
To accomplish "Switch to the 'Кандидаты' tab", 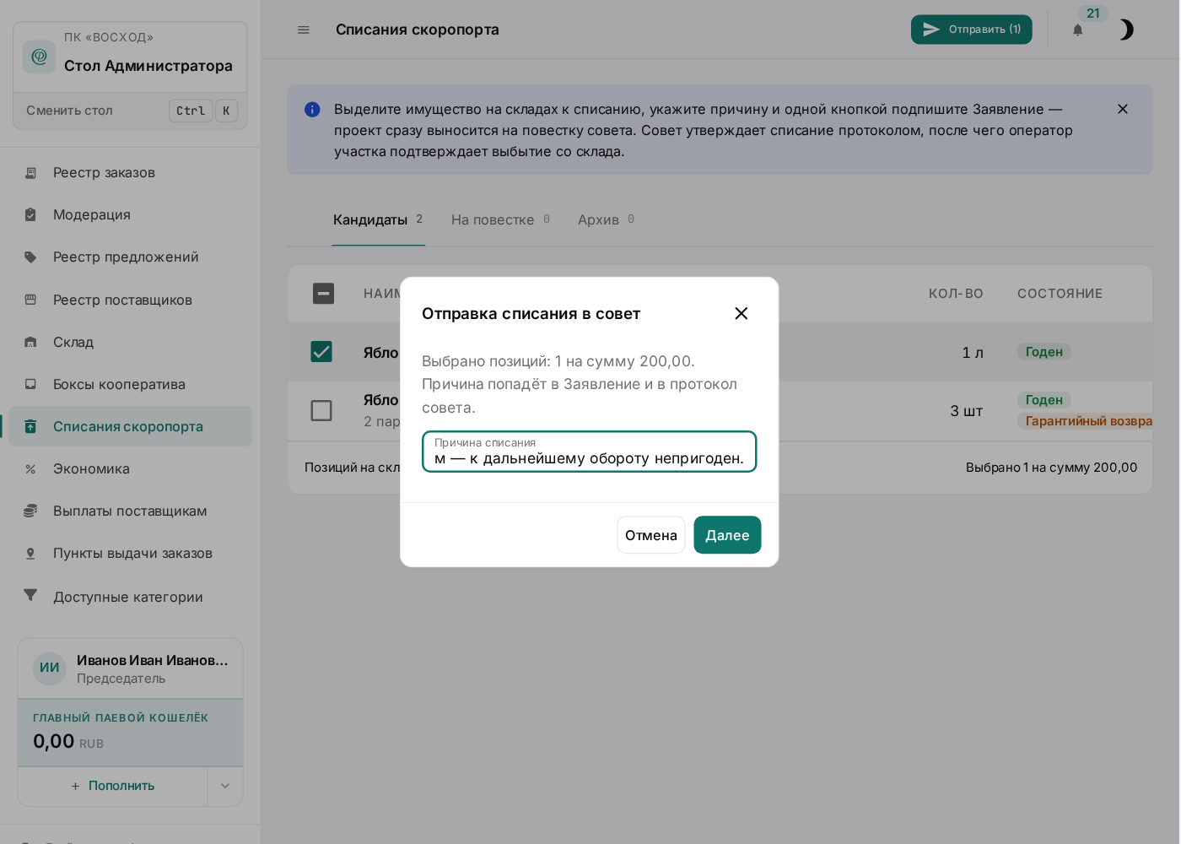I will [378, 219].
